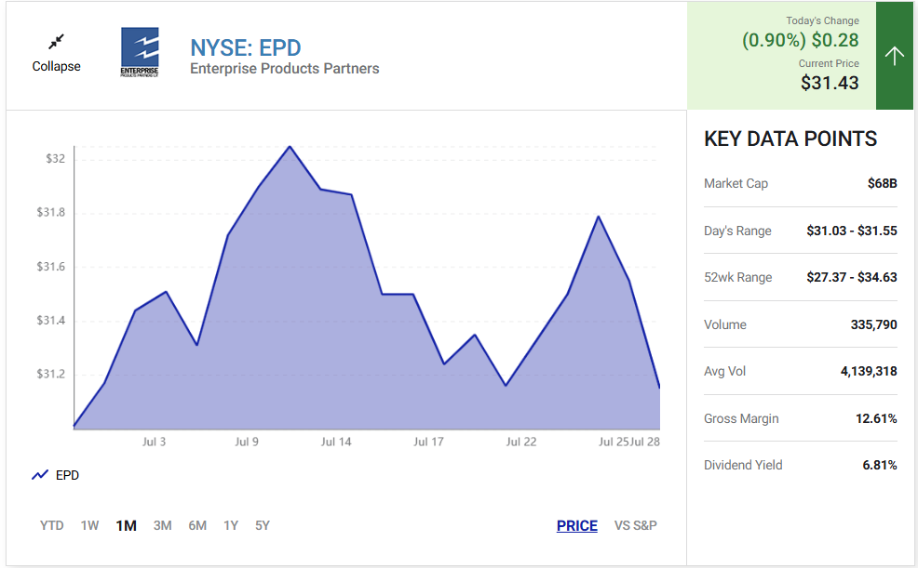918x568 pixels.
Task: Click the Market Cap value $68B
Action: [882, 183]
